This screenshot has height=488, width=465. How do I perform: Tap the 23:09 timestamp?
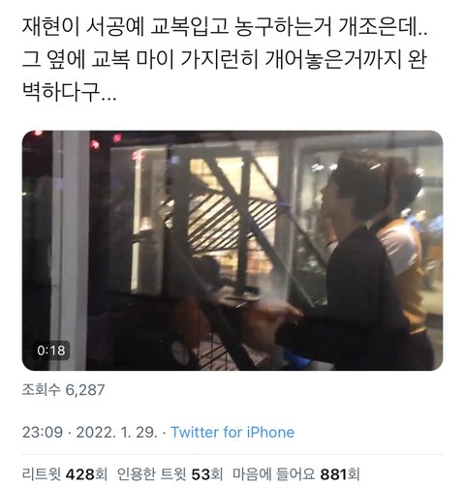(43, 432)
